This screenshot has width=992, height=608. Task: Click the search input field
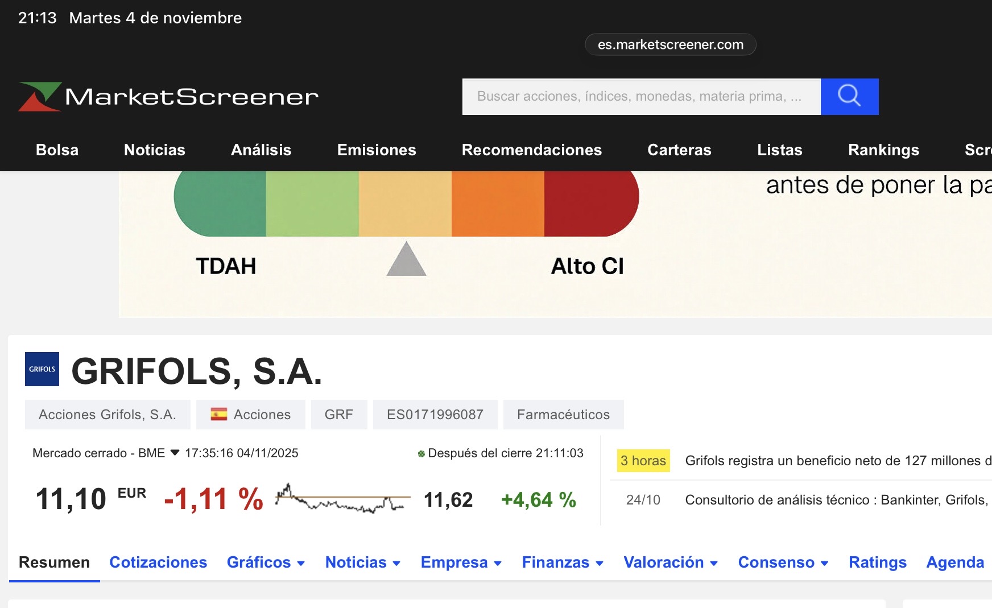pos(641,97)
